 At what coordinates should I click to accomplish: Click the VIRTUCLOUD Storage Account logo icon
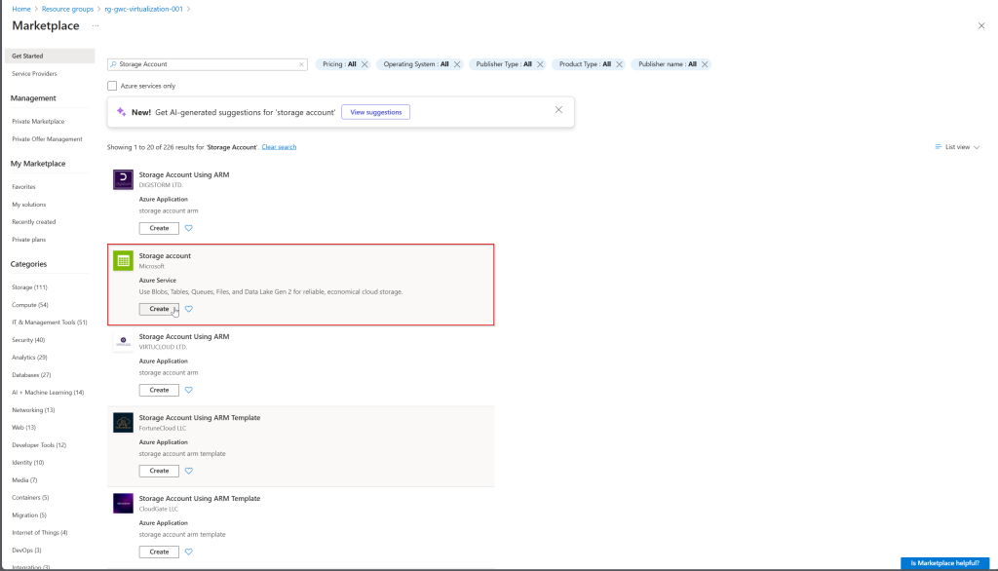click(x=123, y=341)
